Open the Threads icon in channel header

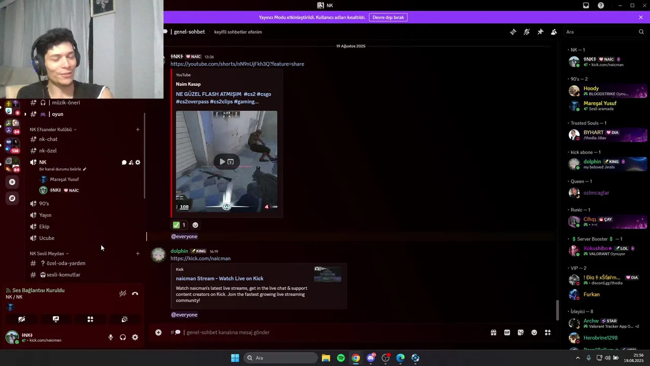pyautogui.click(x=513, y=32)
